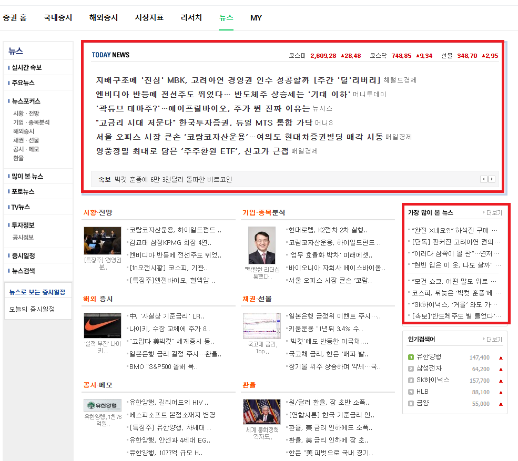Open 에스피소프트 본점소재지 변경 article
This screenshot has height=461, width=518.
172,415
